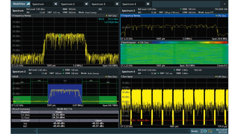Expand the tab overflow dropdown arrow
This screenshot has width=239, height=134.
225,4
